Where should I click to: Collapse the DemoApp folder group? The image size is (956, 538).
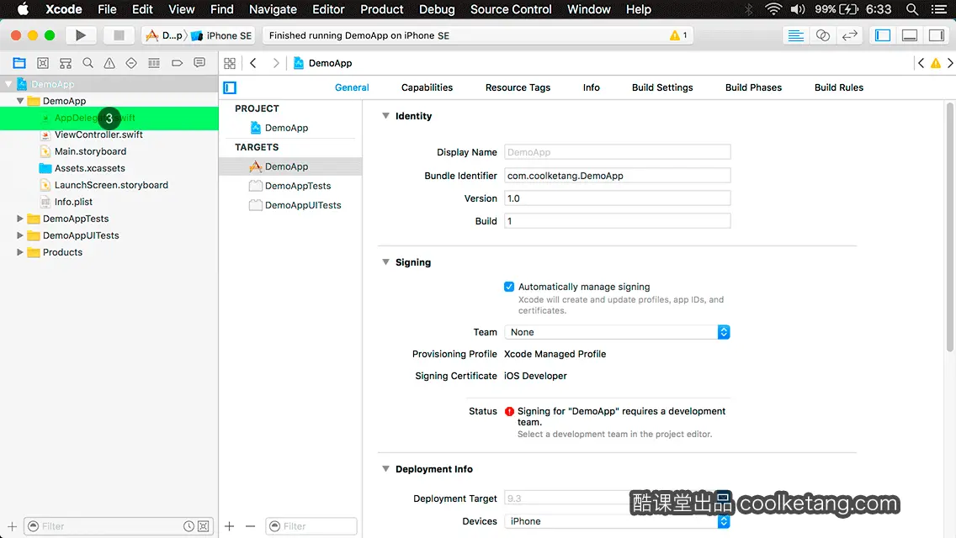pos(20,101)
